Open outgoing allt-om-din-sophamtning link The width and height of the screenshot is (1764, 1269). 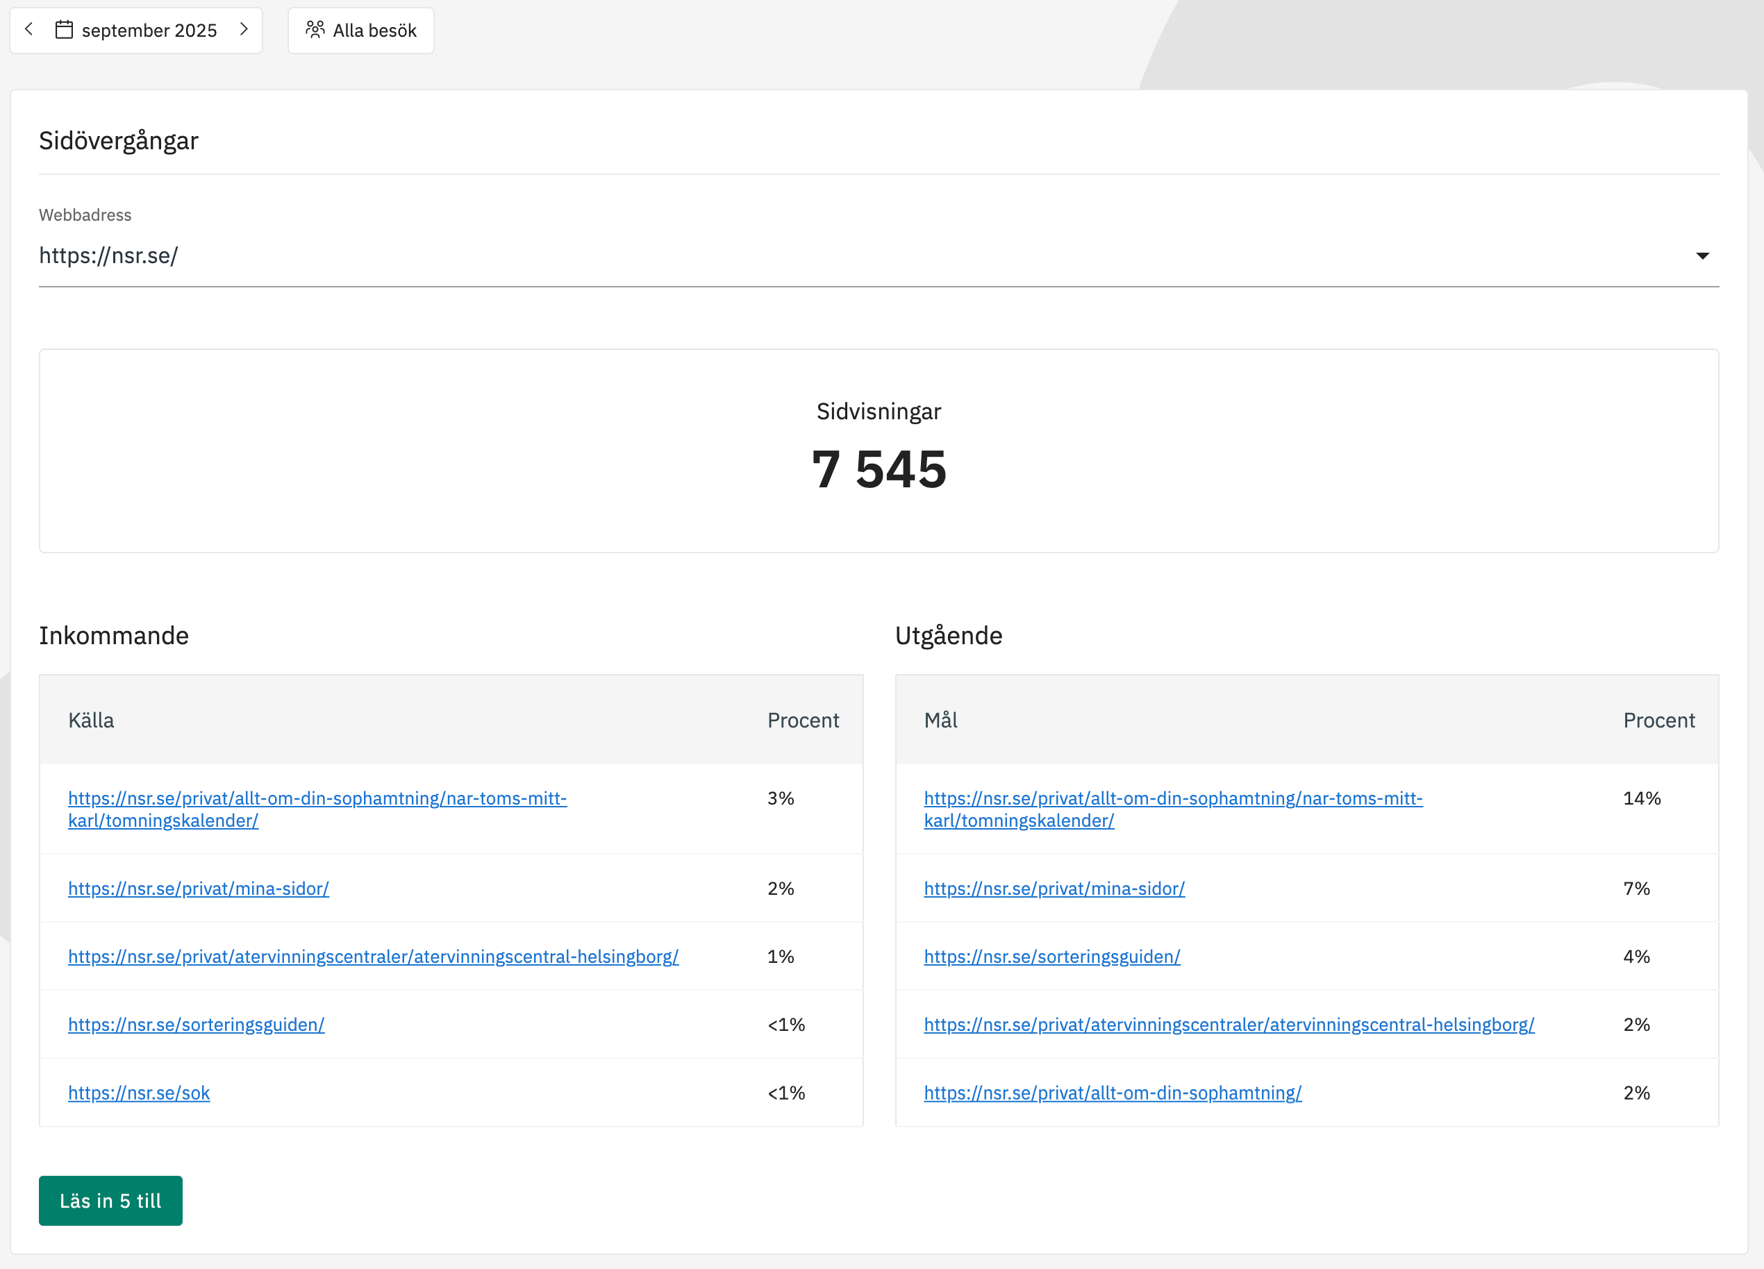point(1112,1093)
